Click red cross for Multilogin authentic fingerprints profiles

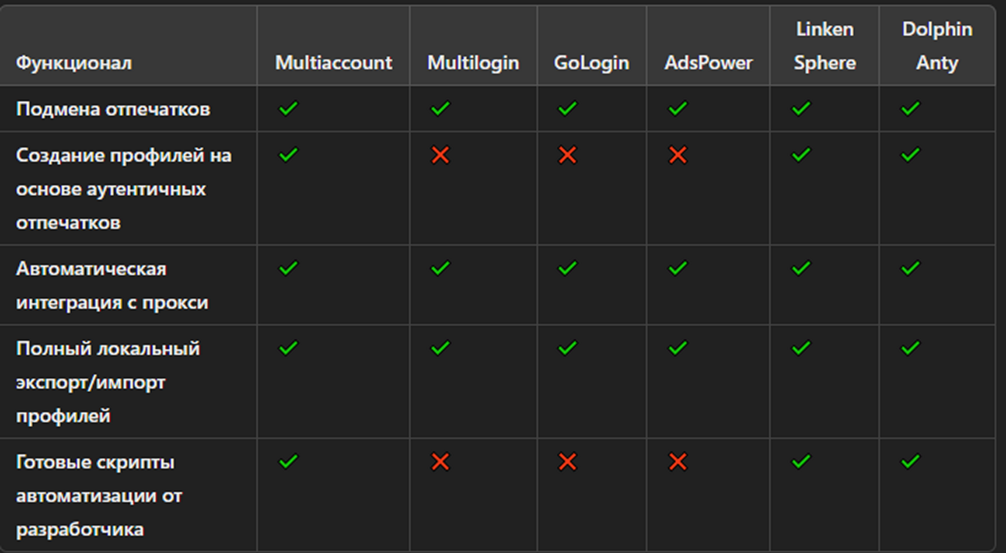pyautogui.click(x=440, y=155)
